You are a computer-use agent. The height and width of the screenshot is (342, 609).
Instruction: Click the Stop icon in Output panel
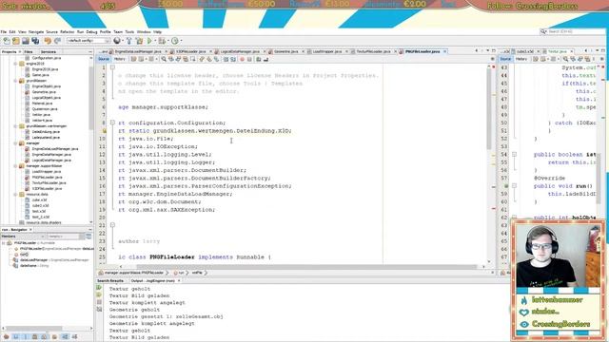coord(99,302)
